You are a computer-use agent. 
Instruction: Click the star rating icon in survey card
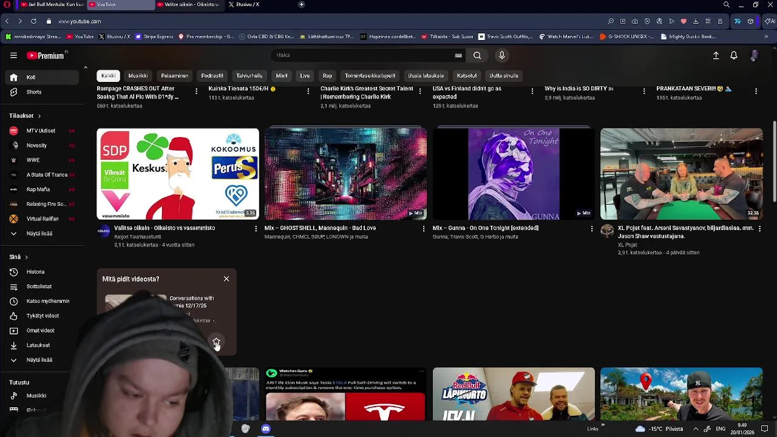click(x=216, y=343)
